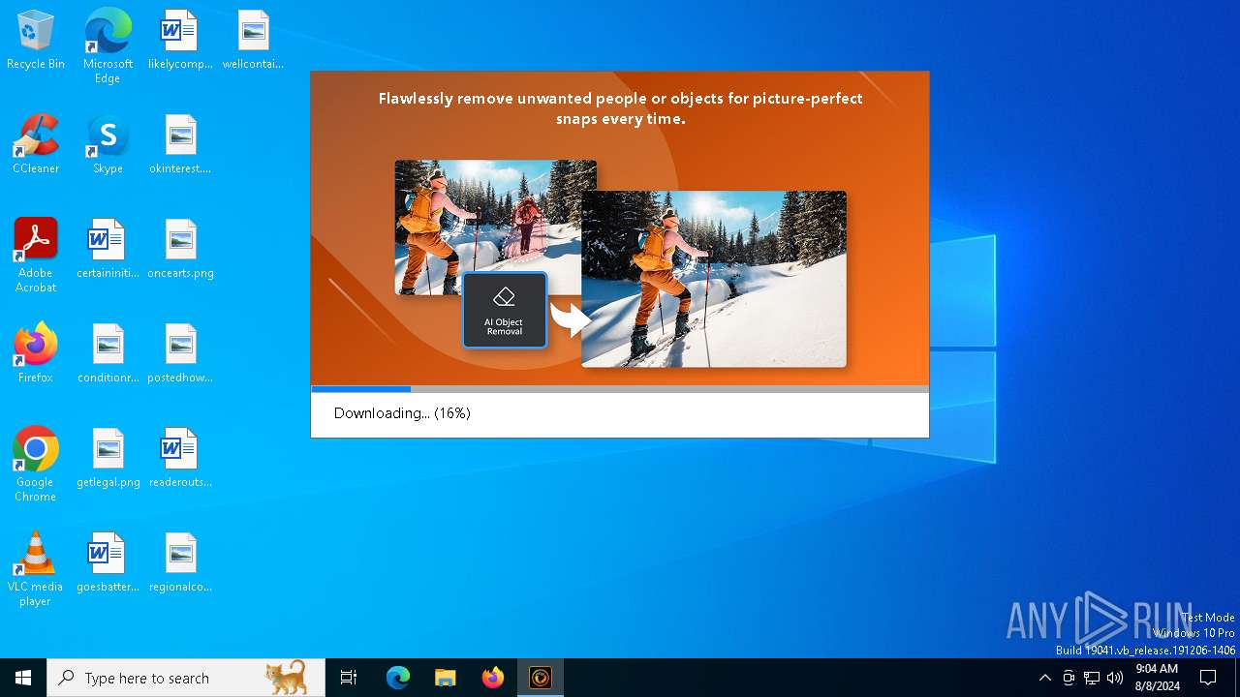Open Firefox desktop shortcut
Screen dimensions: 1240x697
click(36, 354)
